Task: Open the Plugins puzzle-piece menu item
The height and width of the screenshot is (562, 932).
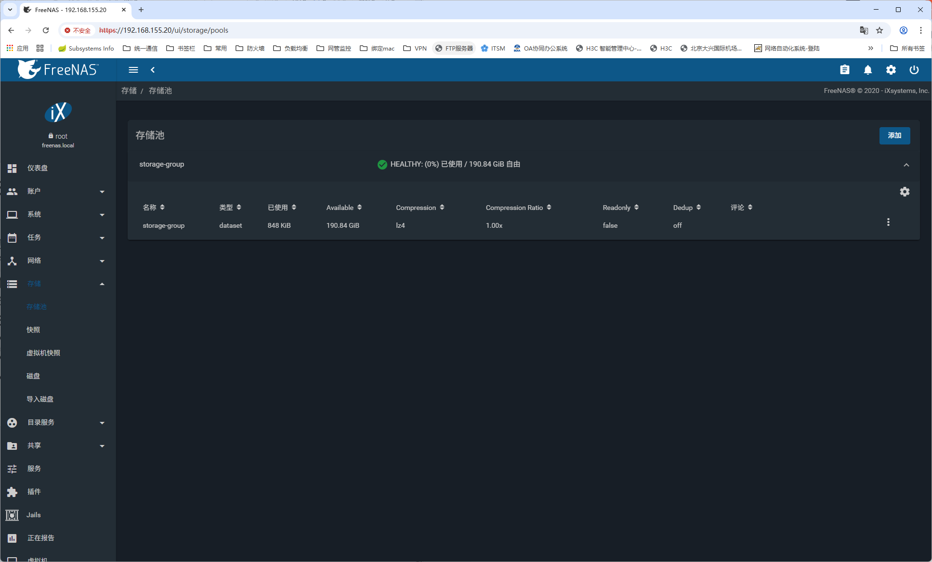Action: 34,492
